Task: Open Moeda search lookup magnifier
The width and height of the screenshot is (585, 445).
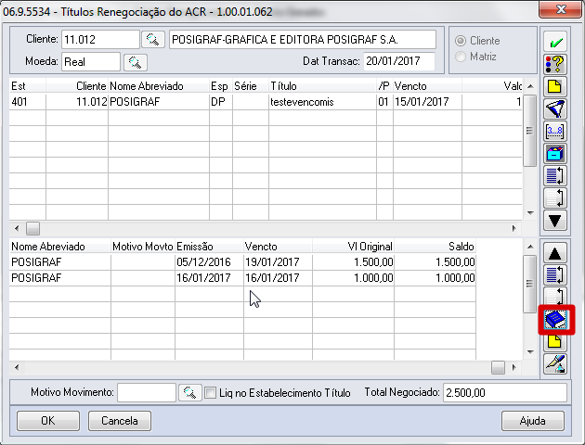Action: tap(135, 62)
